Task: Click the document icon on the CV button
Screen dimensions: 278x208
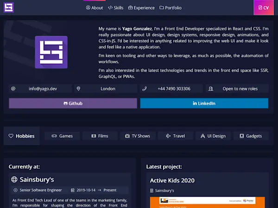Action: 260,7
